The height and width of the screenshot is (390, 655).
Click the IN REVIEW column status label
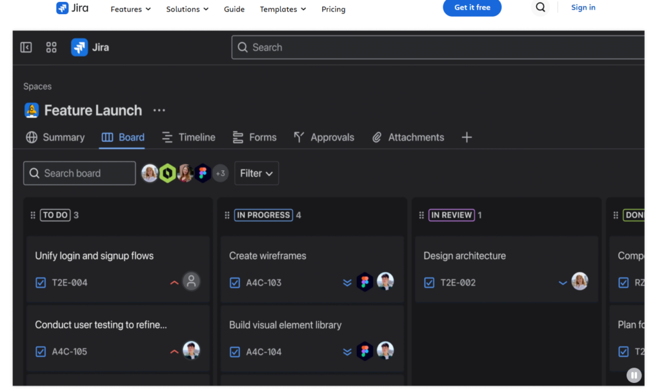coord(452,215)
